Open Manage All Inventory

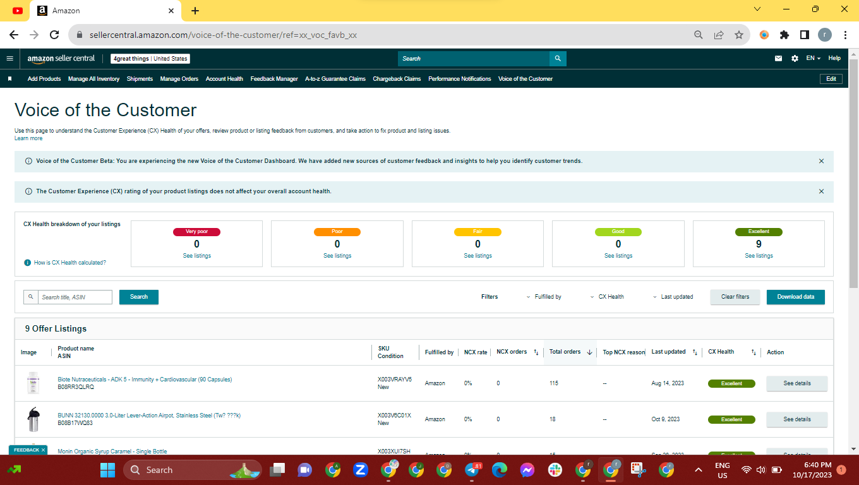[x=93, y=79]
